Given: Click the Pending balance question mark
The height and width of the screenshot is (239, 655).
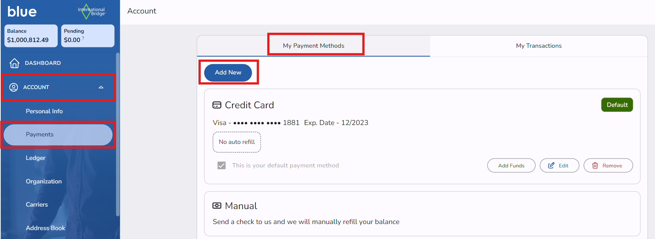Looking at the screenshot, I should (x=83, y=38).
